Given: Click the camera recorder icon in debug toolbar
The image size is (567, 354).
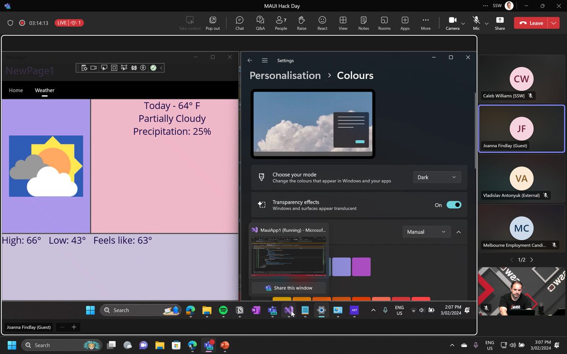Looking at the screenshot, I should [x=94, y=68].
